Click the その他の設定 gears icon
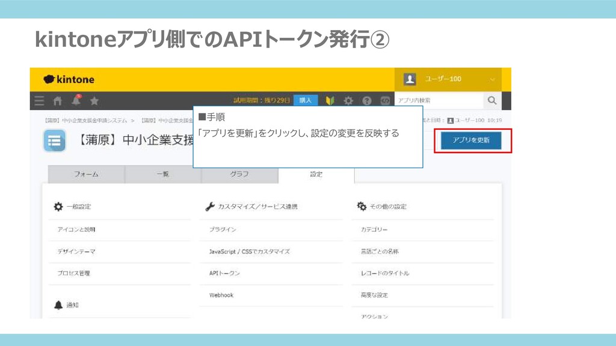Screen dimensions: 616x346 pos(362,207)
